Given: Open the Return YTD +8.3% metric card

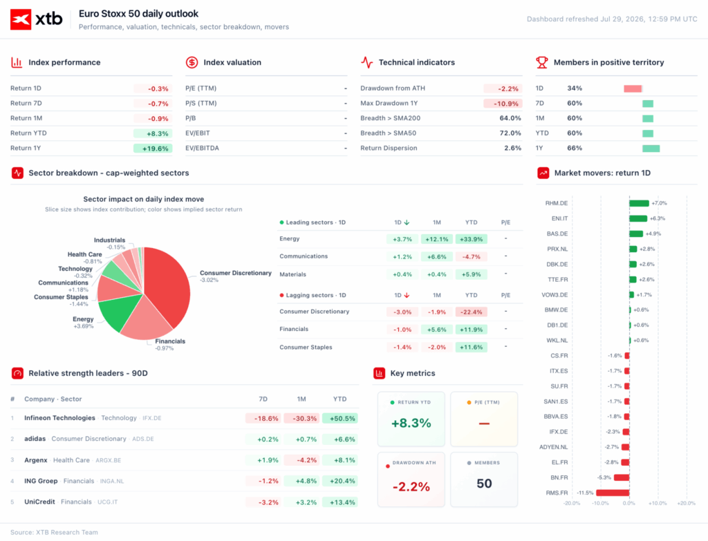Looking at the screenshot, I should pyautogui.click(x=411, y=419).
